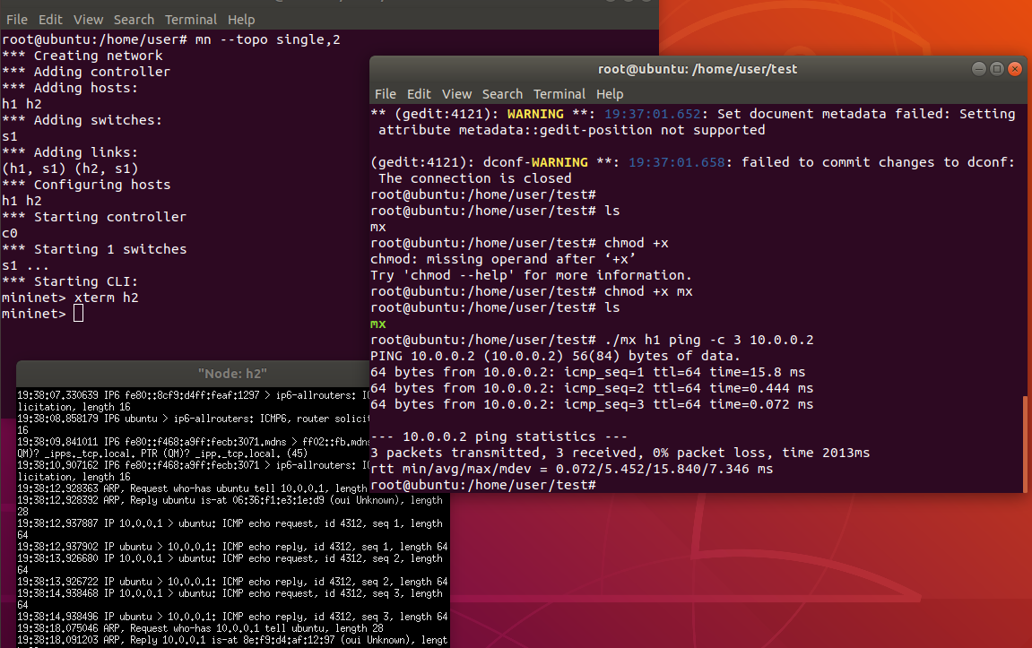Click the 'The connection is closed' line
1032x648 pixels.
coord(474,178)
